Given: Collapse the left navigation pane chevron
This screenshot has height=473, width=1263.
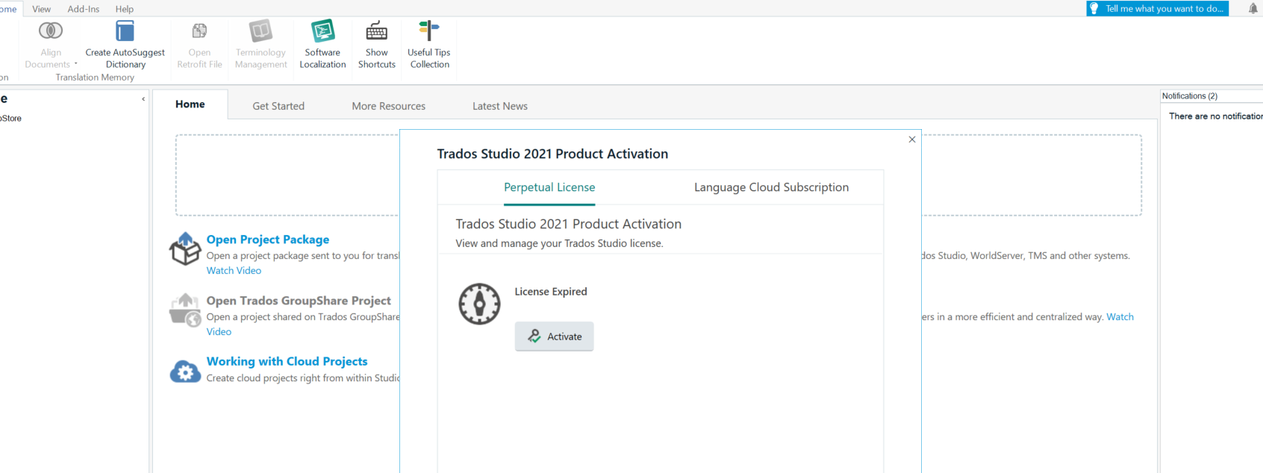Looking at the screenshot, I should [143, 98].
